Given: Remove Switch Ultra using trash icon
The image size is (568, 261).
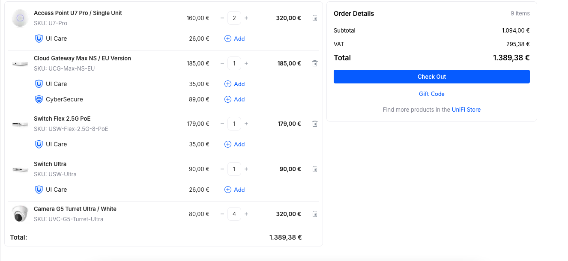Looking at the screenshot, I should click(315, 169).
